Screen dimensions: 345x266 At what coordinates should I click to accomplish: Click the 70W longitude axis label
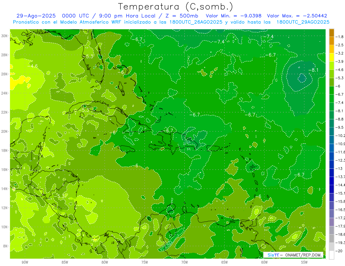[x=185, y=262]
